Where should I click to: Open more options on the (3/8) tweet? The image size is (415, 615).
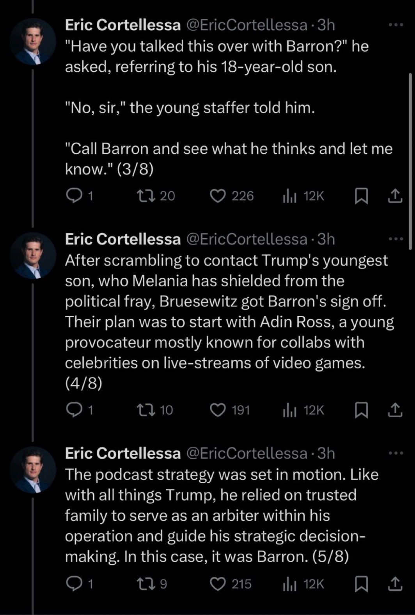coord(395,25)
